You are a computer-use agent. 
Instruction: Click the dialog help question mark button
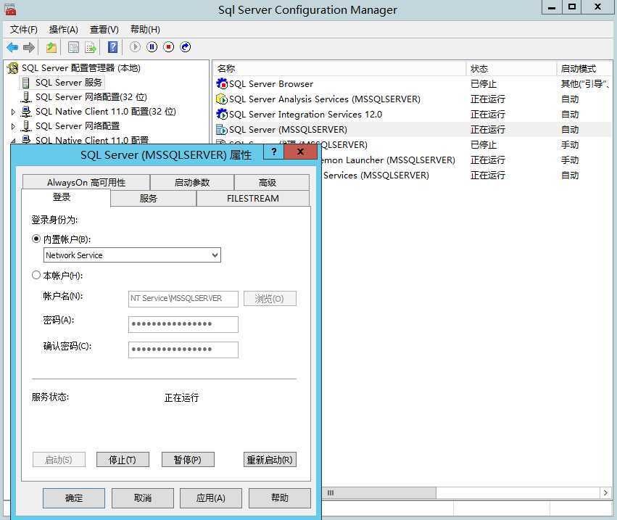(x=274, y=152)
